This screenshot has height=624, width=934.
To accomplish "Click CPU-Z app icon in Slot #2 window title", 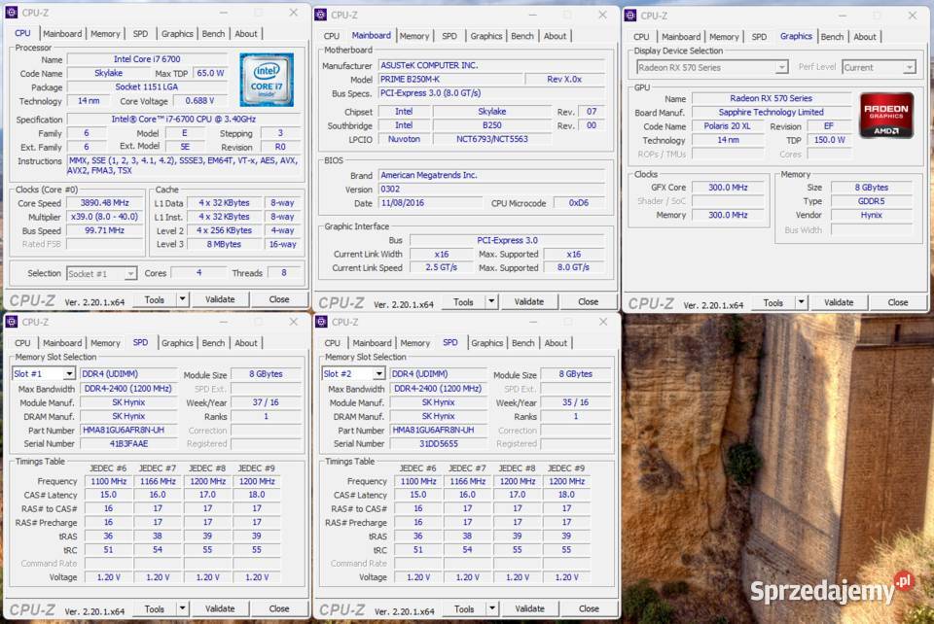I will click(322, 322).
